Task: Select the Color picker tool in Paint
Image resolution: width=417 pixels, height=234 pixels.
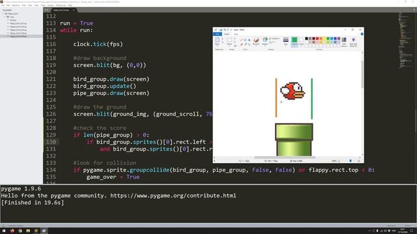Action: coord(245,44)
